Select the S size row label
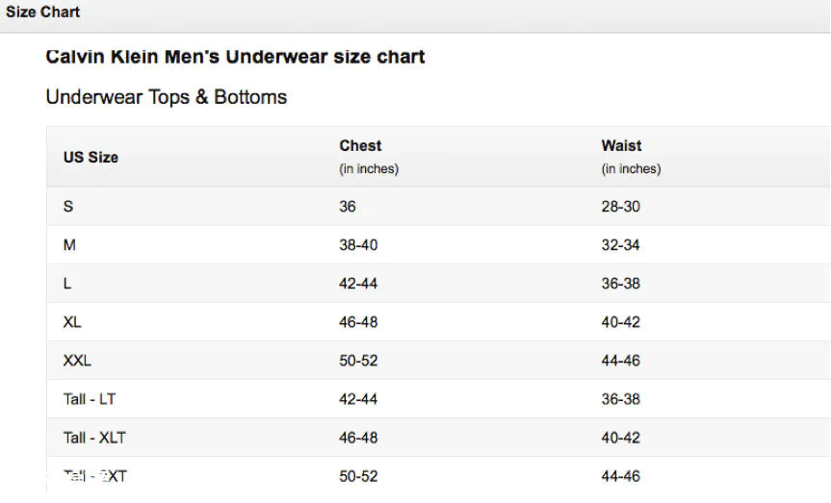Screen dimensions: 831x503 click(68, 207)
